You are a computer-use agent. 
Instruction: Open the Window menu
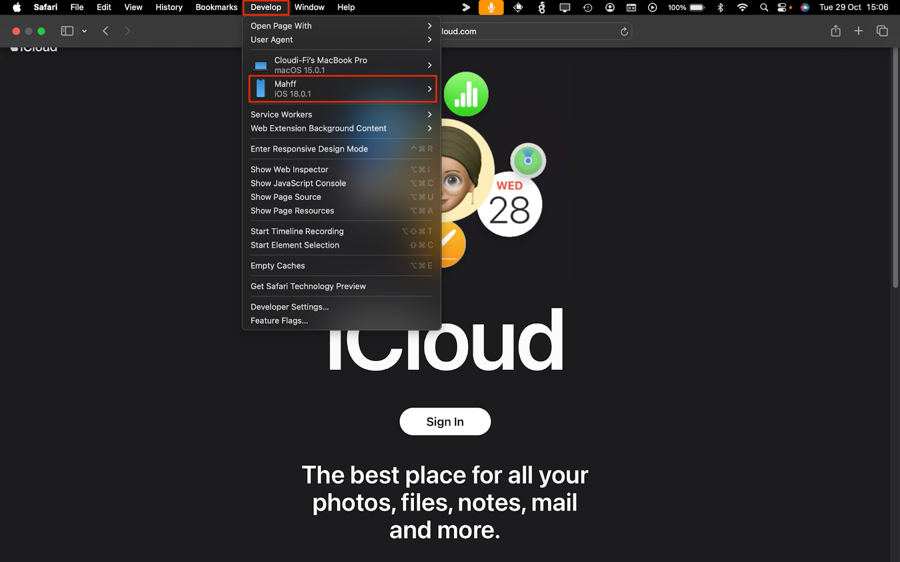point(309,7)
